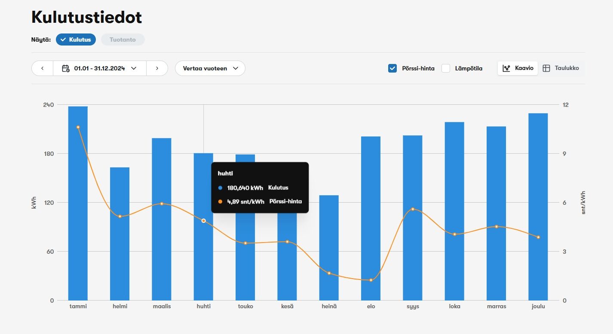Uncheck the Pörssi-hinta checkbox
613x334 pixels.
pyautogui.click(x=392, y=68)
